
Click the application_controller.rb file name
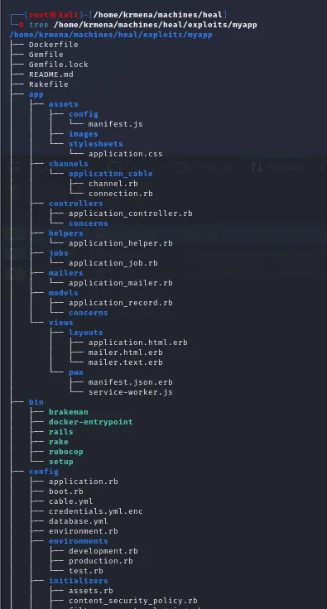coord(131,213)
